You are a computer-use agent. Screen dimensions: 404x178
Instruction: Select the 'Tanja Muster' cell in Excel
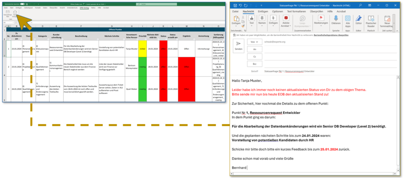tap(132, 48)
